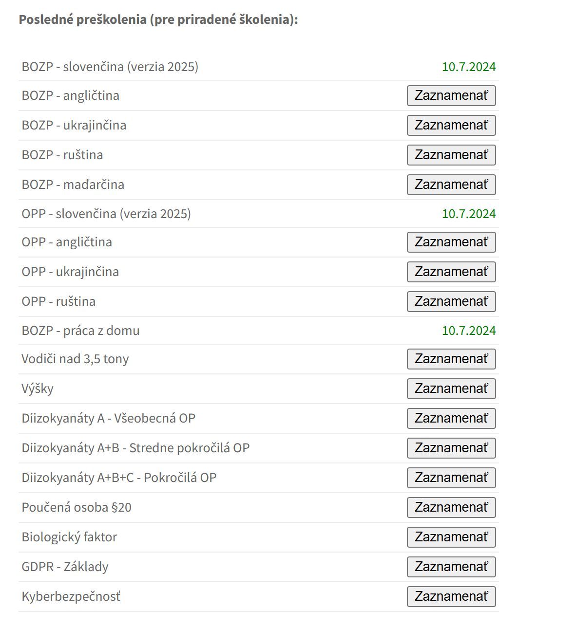Click Zaznamenať for GDPR - Základy
Screen dimensions: 576x628
[451, 567]
